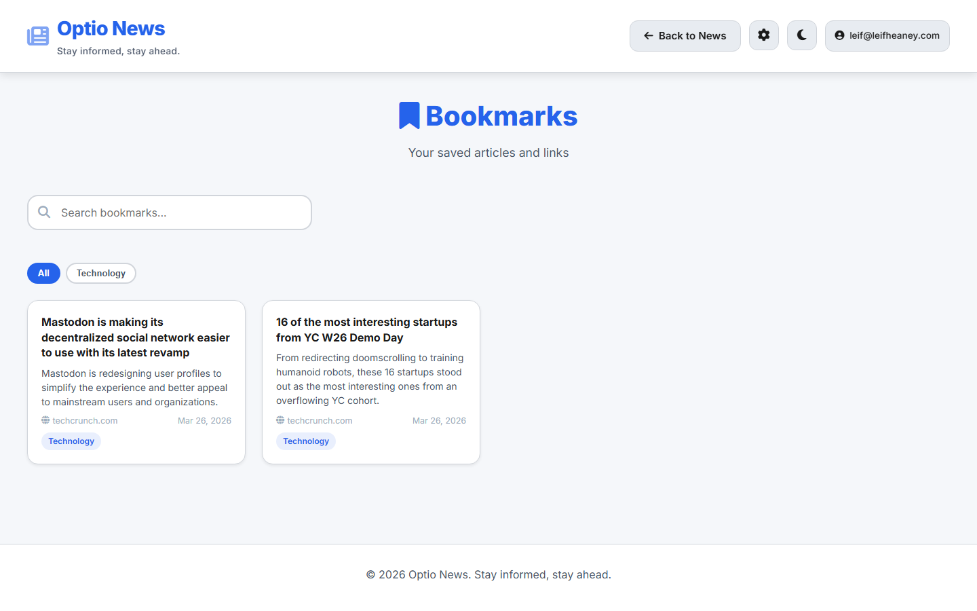Open the leif@leifheaney.com account menu
This screenshot has height=611, width=977.
click(x=887, y=35)
